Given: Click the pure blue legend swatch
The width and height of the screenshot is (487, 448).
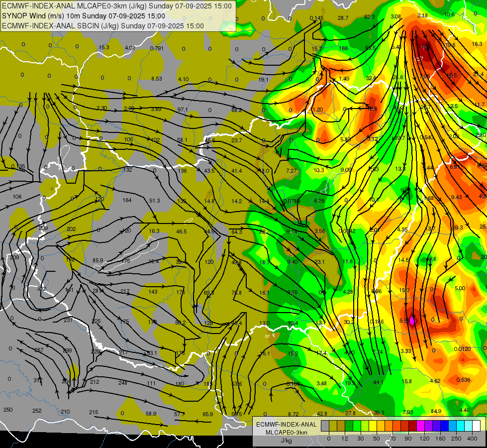Looking at the screenshot, I should pyautogui.click(x=444, y=426).
